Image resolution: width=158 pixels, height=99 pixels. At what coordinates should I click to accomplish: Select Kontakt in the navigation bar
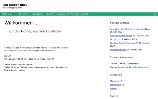[50, 14]
